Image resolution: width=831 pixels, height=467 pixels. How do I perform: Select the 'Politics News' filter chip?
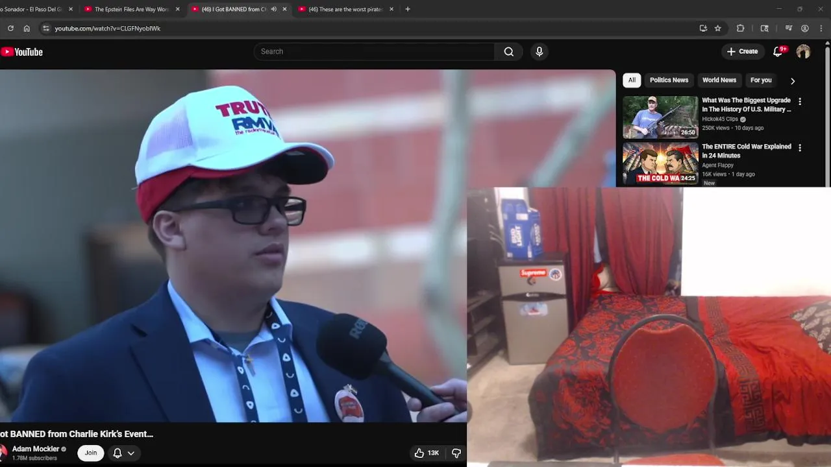tap(669, 80)
